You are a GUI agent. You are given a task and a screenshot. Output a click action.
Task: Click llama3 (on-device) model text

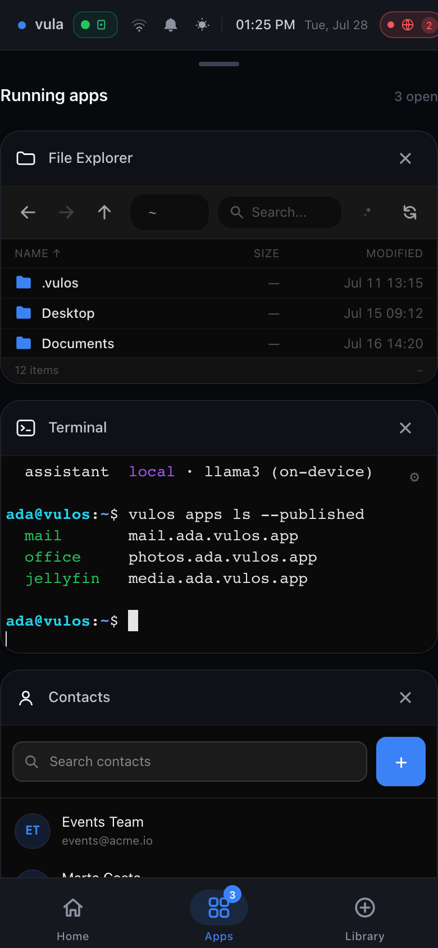pos(288,472)
